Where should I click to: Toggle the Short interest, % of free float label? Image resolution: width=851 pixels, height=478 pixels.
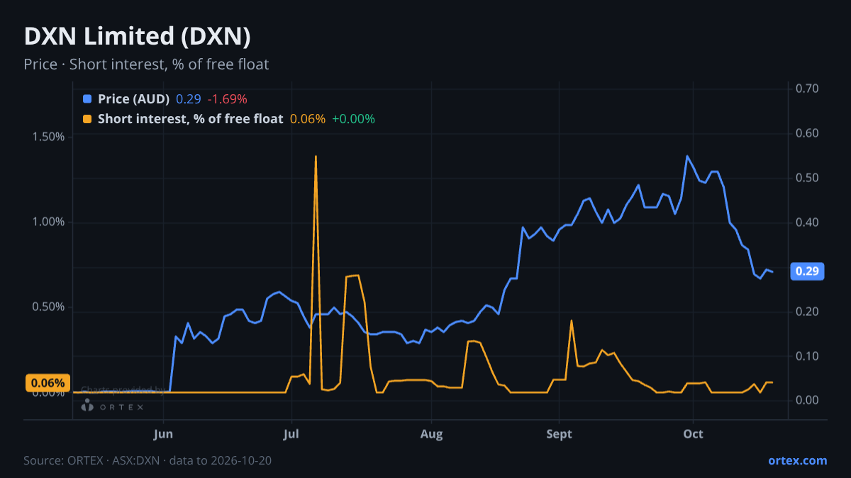(x=191, y=119)
